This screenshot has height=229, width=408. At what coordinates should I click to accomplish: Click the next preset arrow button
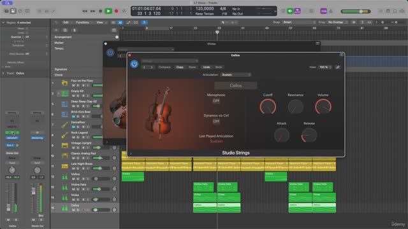pyautogui.click(x=152, y=67)
